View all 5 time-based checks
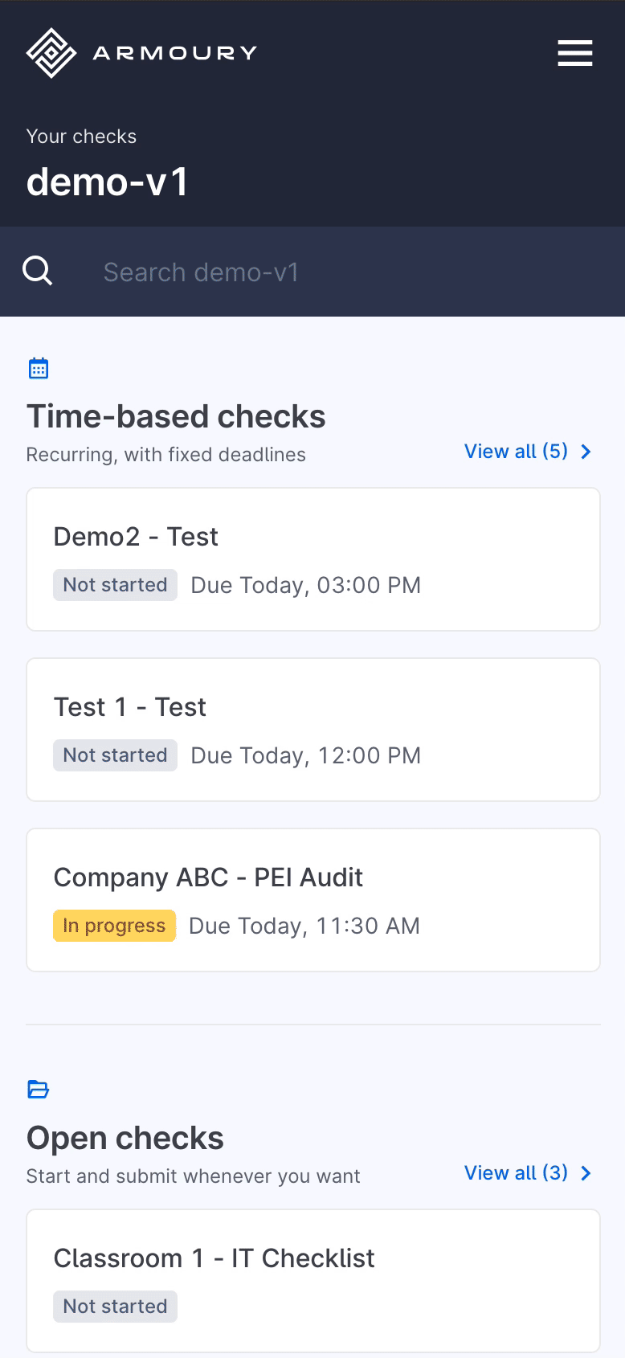625x1358 pixels. point(516,452)
